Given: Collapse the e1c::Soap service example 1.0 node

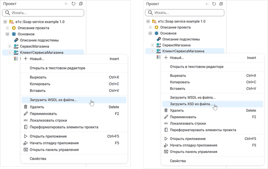Looking at the screenshot, I should [x=4, y=21].
